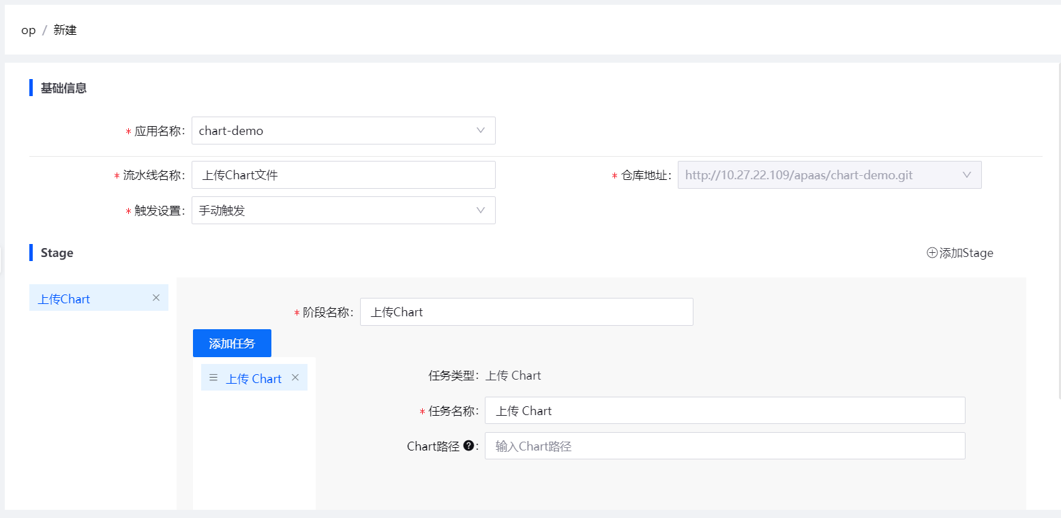This screenshot has height=518, width=1061.
Task: Click the 新建 breadcrumb item
Action: click(x=65, y=31)
